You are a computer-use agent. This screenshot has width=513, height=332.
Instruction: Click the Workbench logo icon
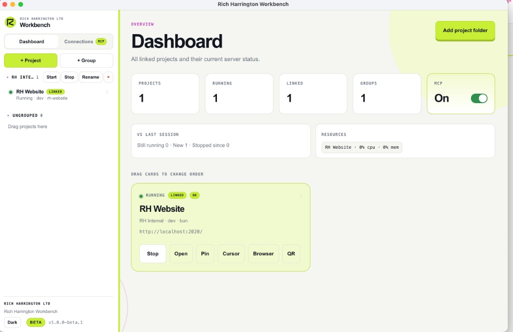click(10, 22)
